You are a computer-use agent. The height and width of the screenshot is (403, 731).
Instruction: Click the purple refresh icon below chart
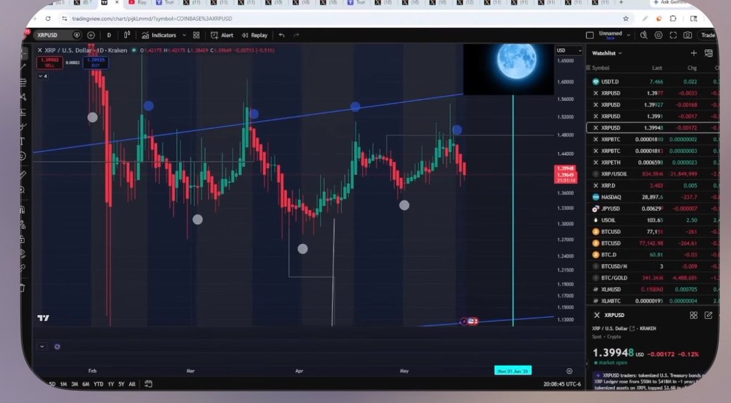(57, 347)
